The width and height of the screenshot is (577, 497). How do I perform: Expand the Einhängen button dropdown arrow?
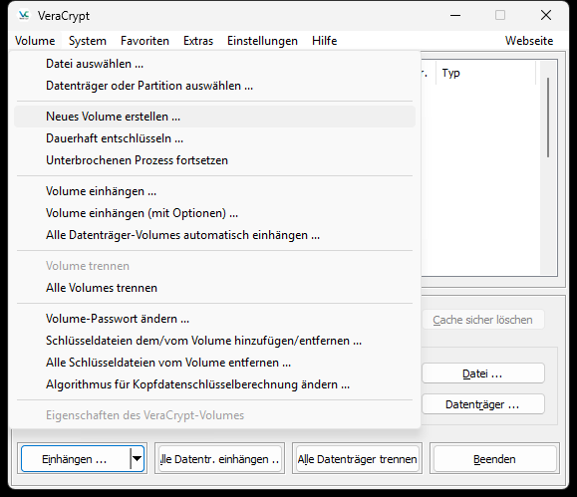click(137, 459)
